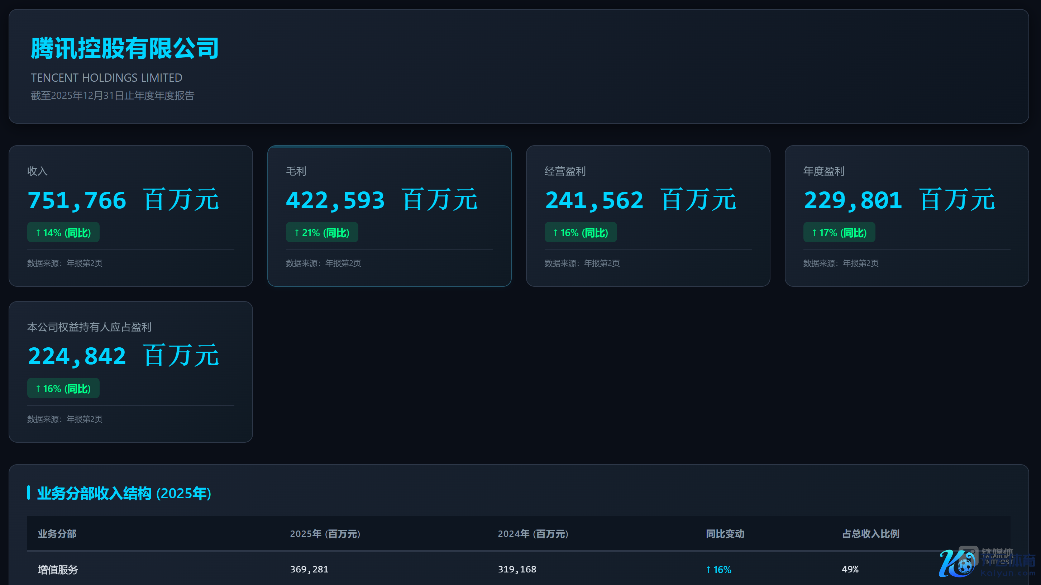Image resolution: width=1041 pixels, height=585 pixels.
Task: Select the 增值服务 row name
Action: [x=58, y=570]
